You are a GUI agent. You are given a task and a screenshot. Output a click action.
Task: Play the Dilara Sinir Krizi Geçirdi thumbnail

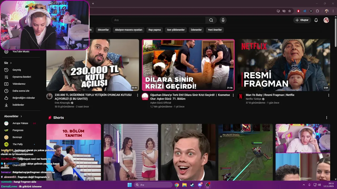click(x=188, y=65)
